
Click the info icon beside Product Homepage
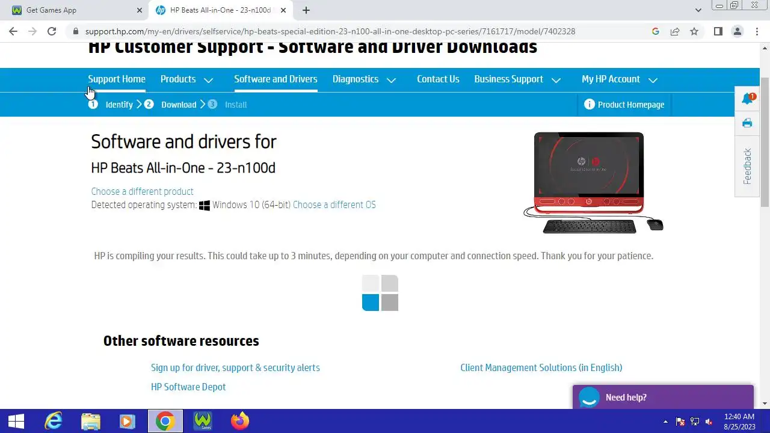pyautogui.click(x=590, y=104)
